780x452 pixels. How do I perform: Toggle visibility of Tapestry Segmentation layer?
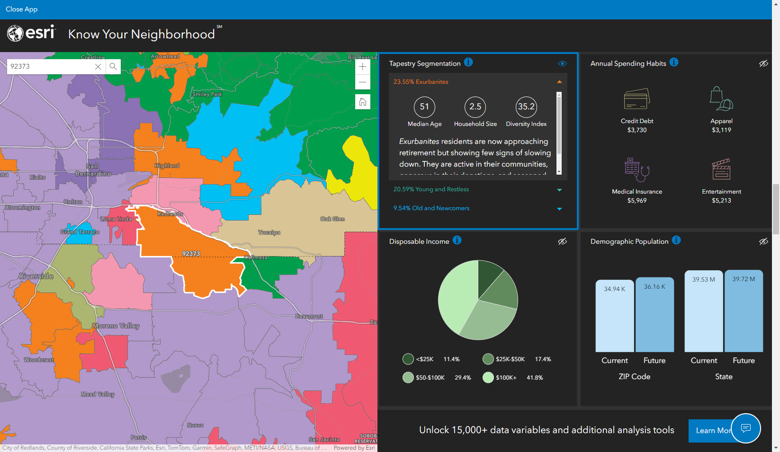click(562, 63)
